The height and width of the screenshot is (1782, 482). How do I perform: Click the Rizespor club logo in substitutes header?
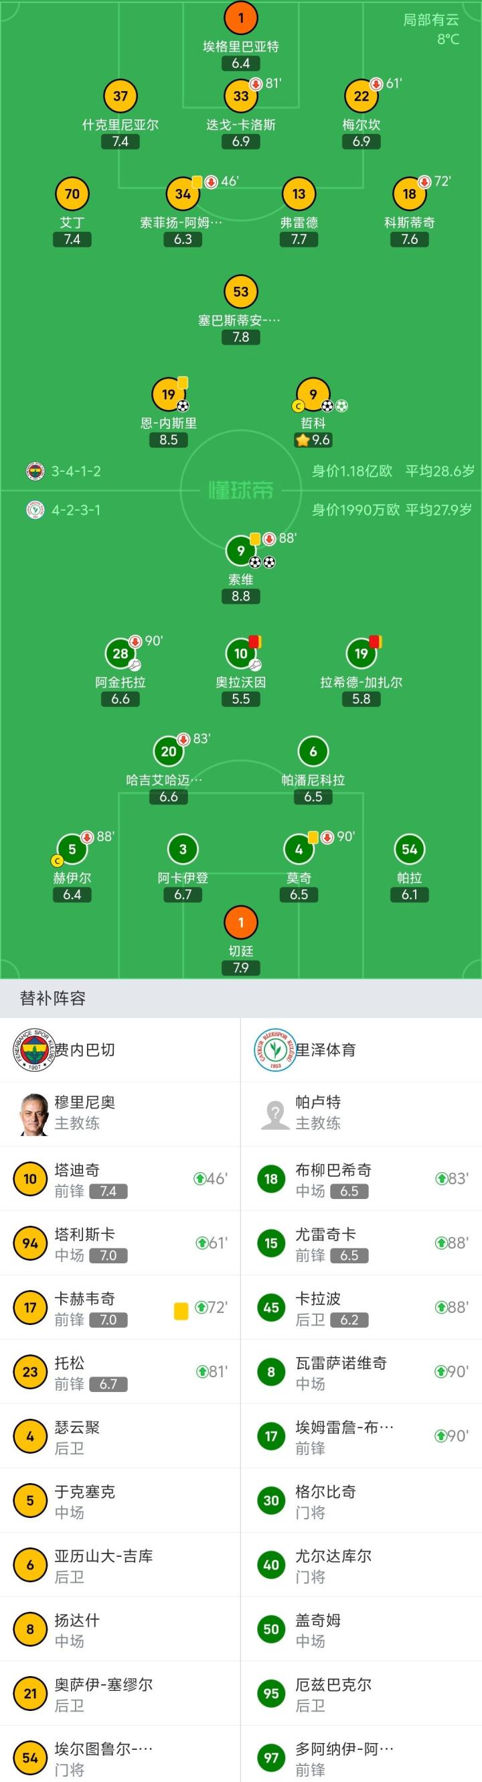tap(274, 1049)
